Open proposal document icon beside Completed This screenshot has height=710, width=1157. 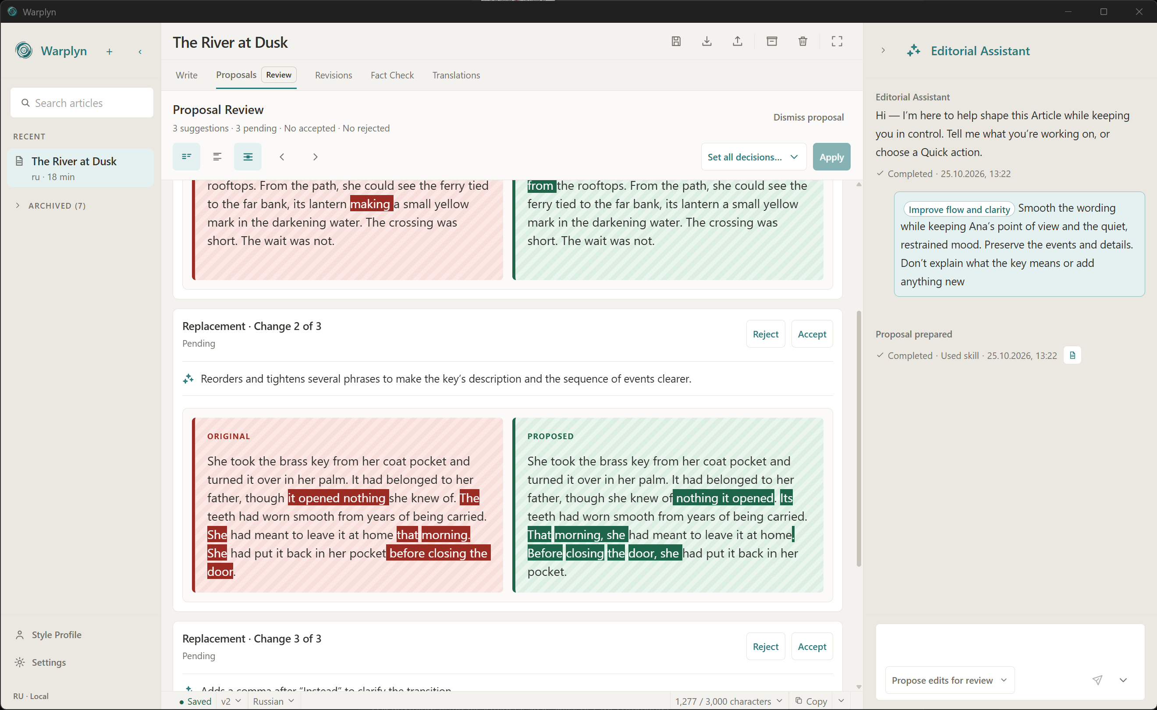pyautogui.click(x=1072, y=355)
